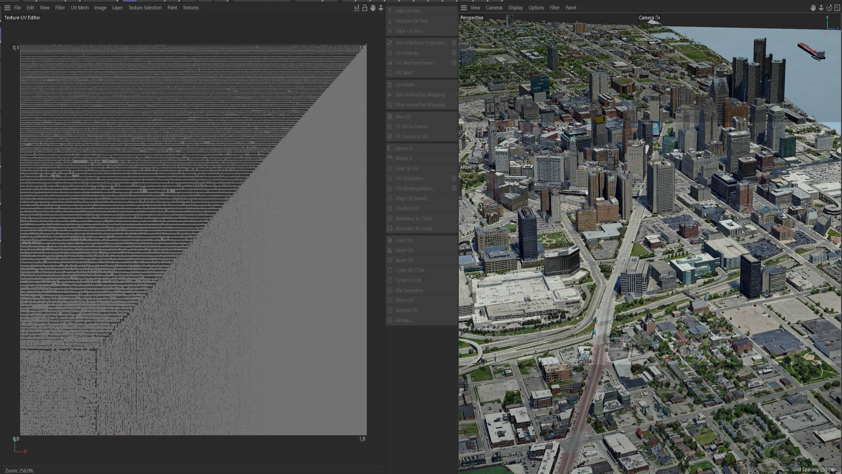Click the camera icon next to Camera label
Image resolution: width=842 pixels, height=474 pixels.
tap(657, 18)
